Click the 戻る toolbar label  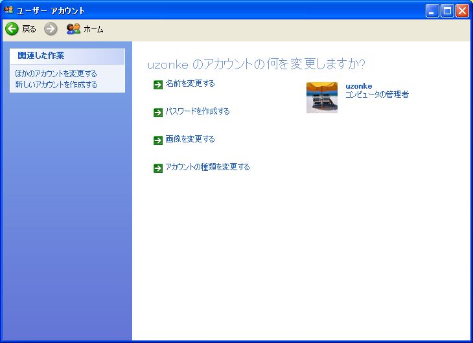pyautogui.click(x=29, y=29)
